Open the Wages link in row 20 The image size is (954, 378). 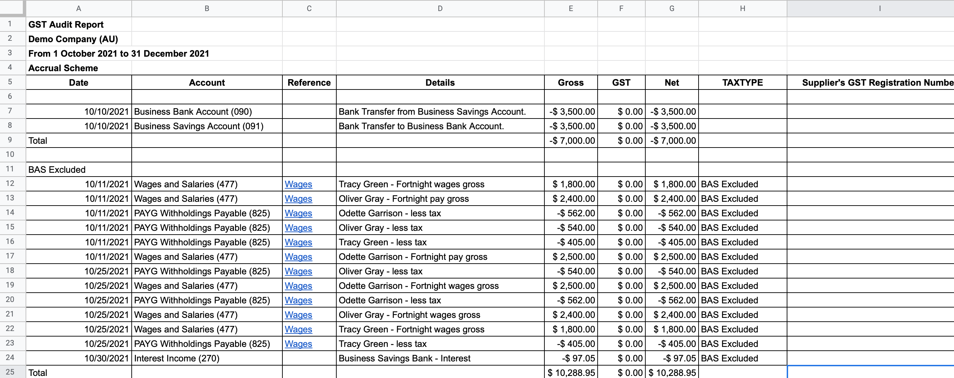point(298,300)
